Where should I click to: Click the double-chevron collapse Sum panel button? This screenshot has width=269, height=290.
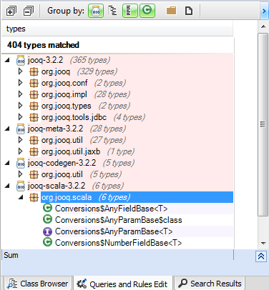261,256
